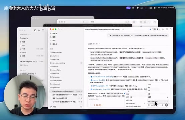This screenshot has height=120, width=185.
Task: Click 查看更多 (18) in WorkBuddy window
Action: coord(24,65)
